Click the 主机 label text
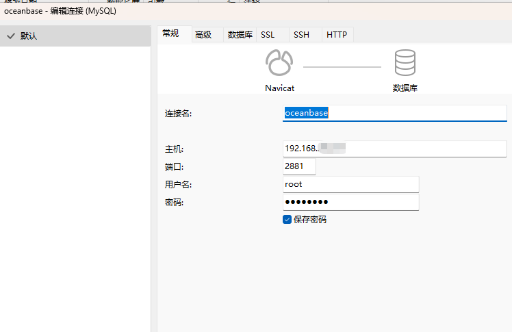Image resolution: width=512 pixels, height=332 pixels. (x=174, y=149)
